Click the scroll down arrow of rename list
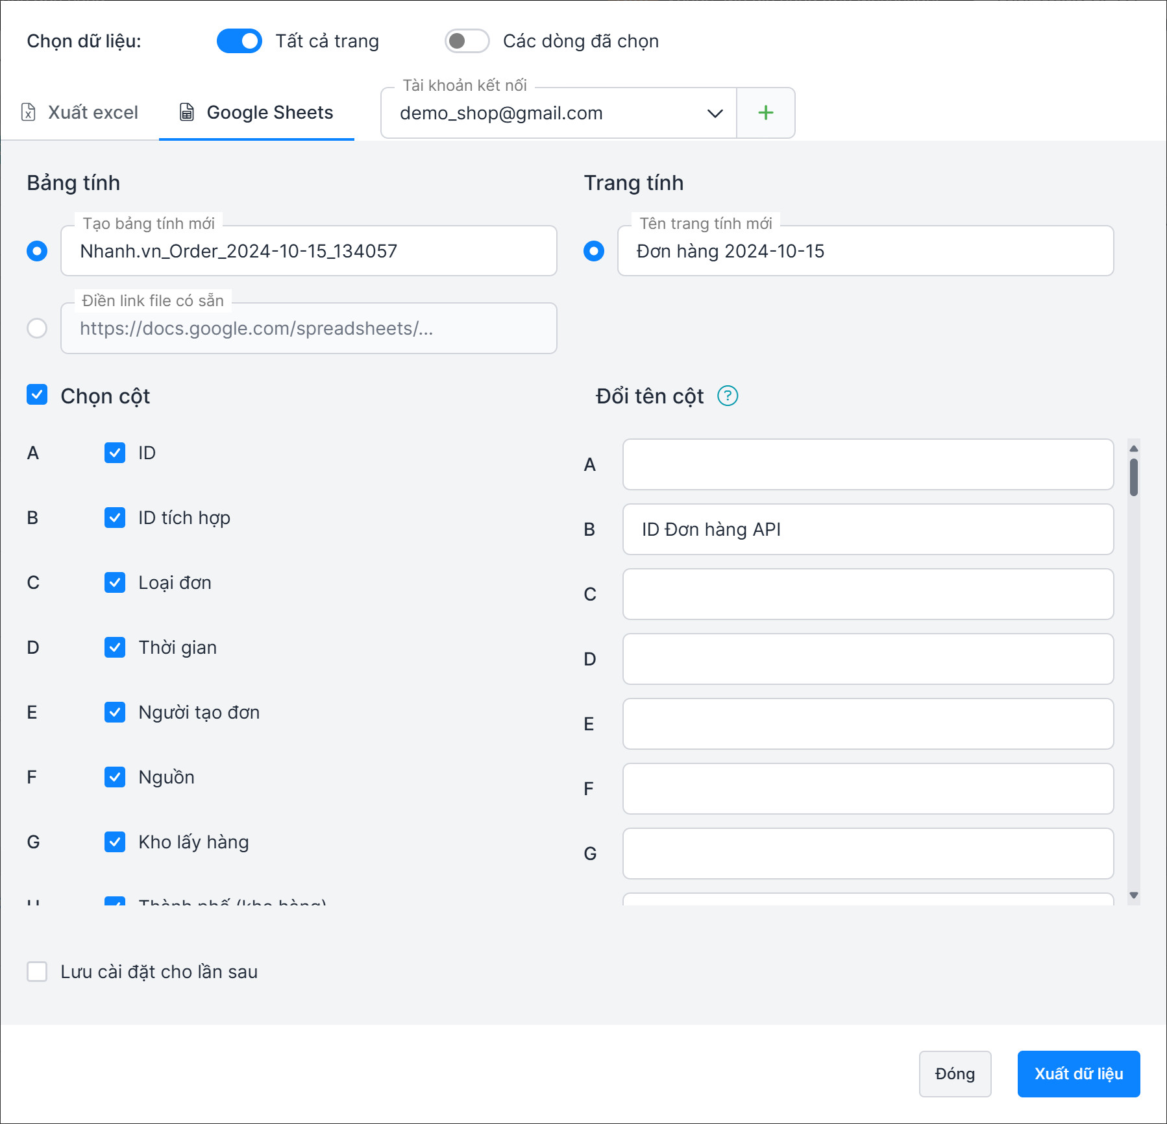This screenshot has height=1124, width=1167. 1134,896
